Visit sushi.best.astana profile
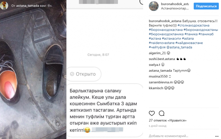 pos(162,59)
